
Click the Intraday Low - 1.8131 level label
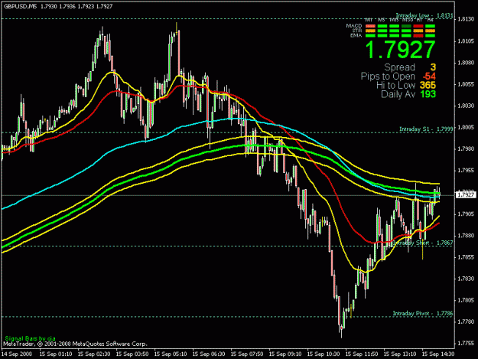tap(424, 15)
